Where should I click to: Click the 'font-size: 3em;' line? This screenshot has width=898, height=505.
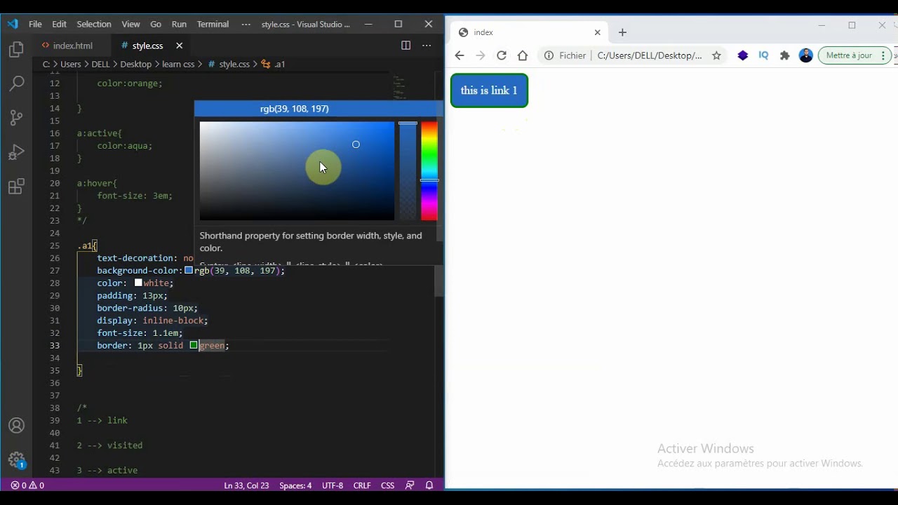pyautogui.click(x=135, y=196)
